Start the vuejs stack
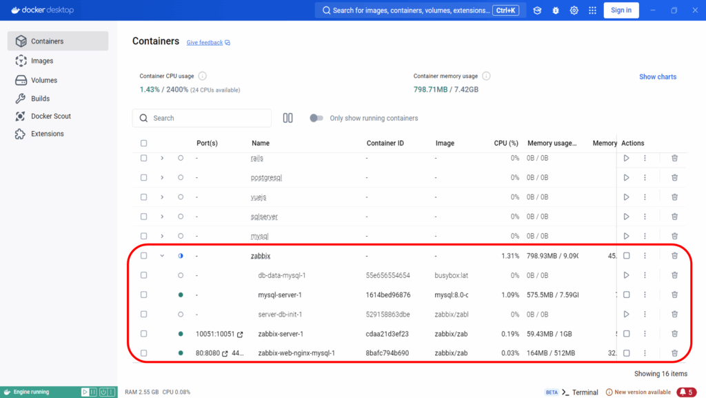The height and width of the screenshot is (398, 706). pyautogui.click(x=626, y=197)
